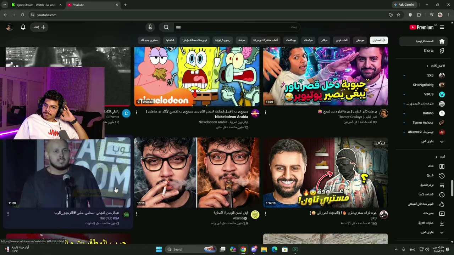
Task: Reload the page with browser refresh button
Action: (22, 15)
